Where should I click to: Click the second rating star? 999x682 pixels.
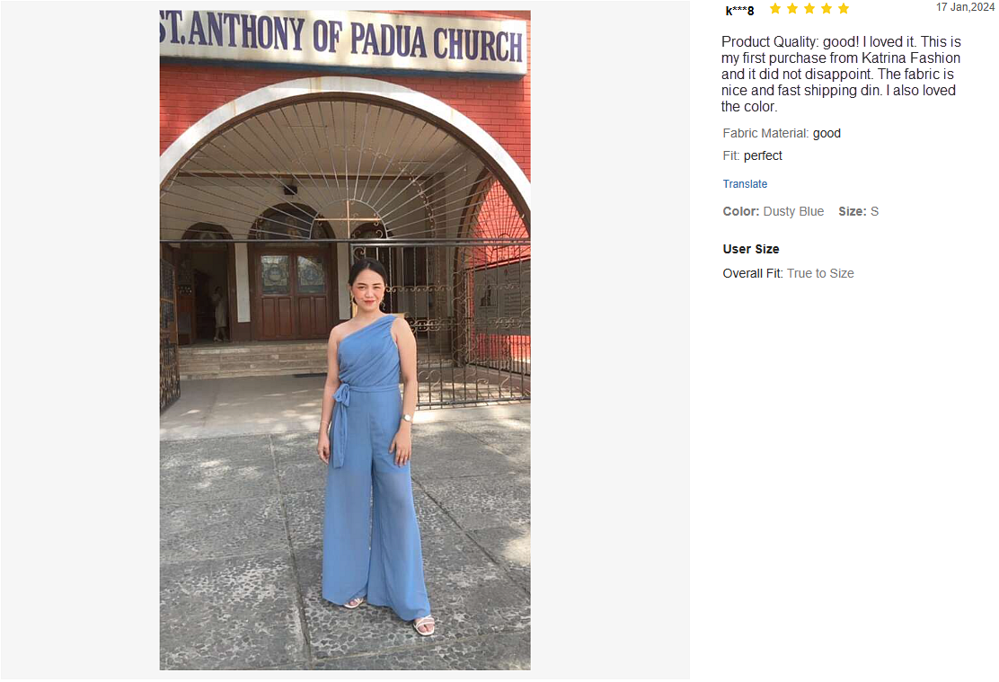click(792, 8)
